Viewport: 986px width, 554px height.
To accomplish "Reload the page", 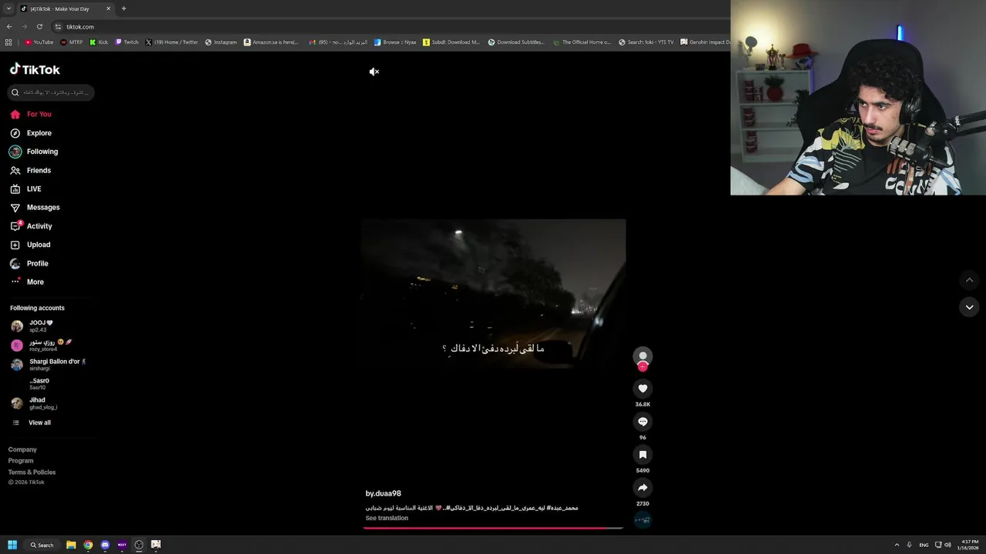I will click(39, 27).
